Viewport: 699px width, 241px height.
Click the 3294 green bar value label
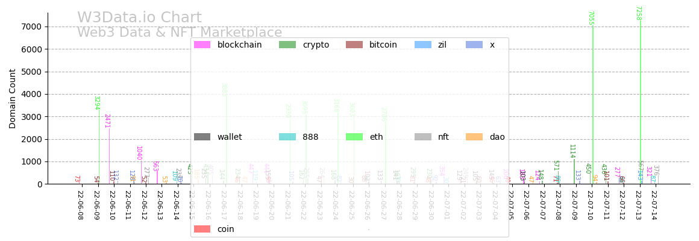(96, 102)
